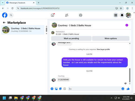The height and width of the screenshot is (101, 135).
Task: Click the purple sent message bubble
Action: [94, 62]
